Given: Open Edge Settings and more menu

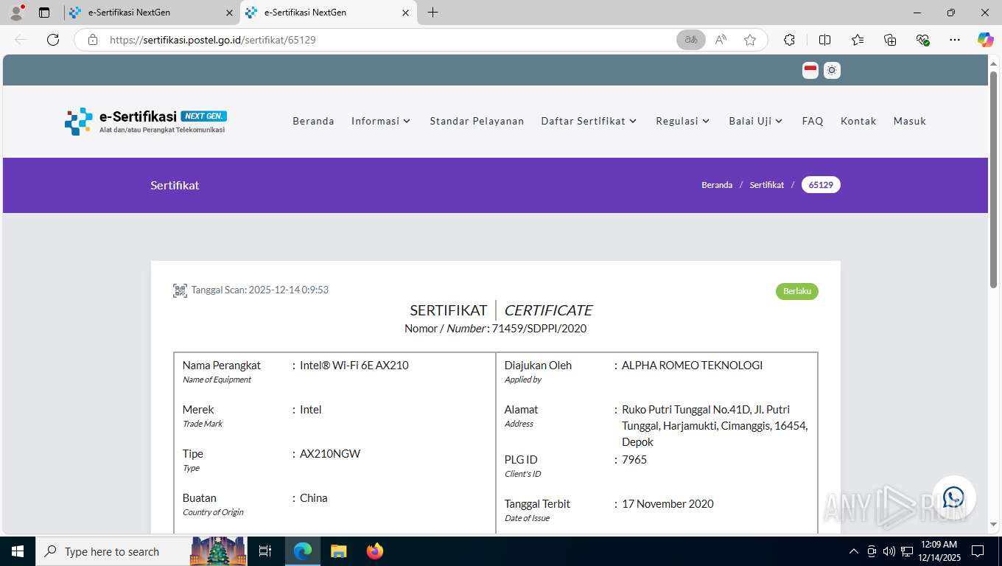Looking at the screenshot, I should tap(955, 40).
